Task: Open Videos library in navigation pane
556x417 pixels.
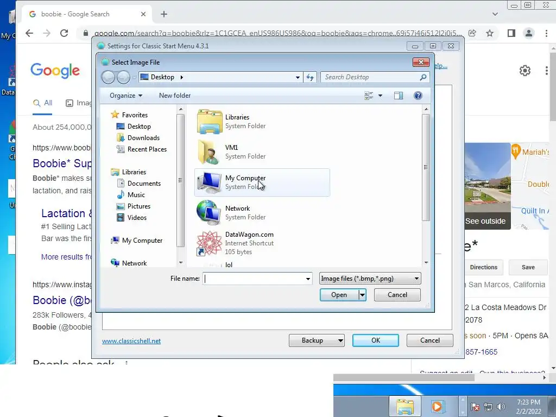Action: tap(136, 217)
